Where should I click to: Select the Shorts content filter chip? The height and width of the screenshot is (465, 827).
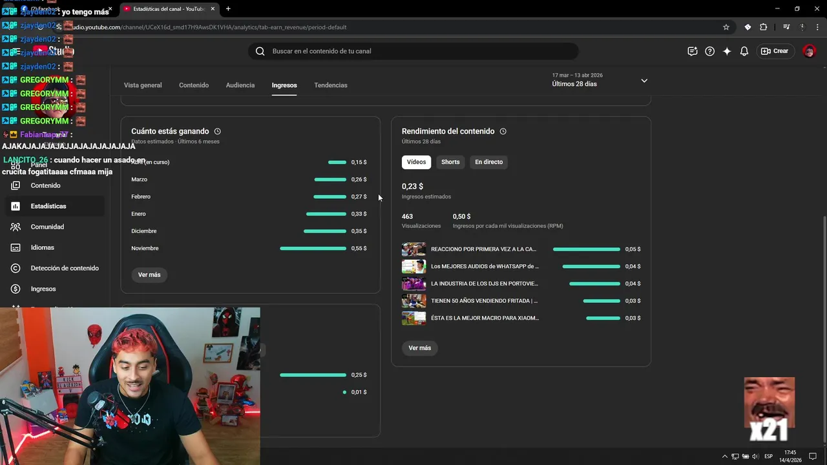pos(450,162)
